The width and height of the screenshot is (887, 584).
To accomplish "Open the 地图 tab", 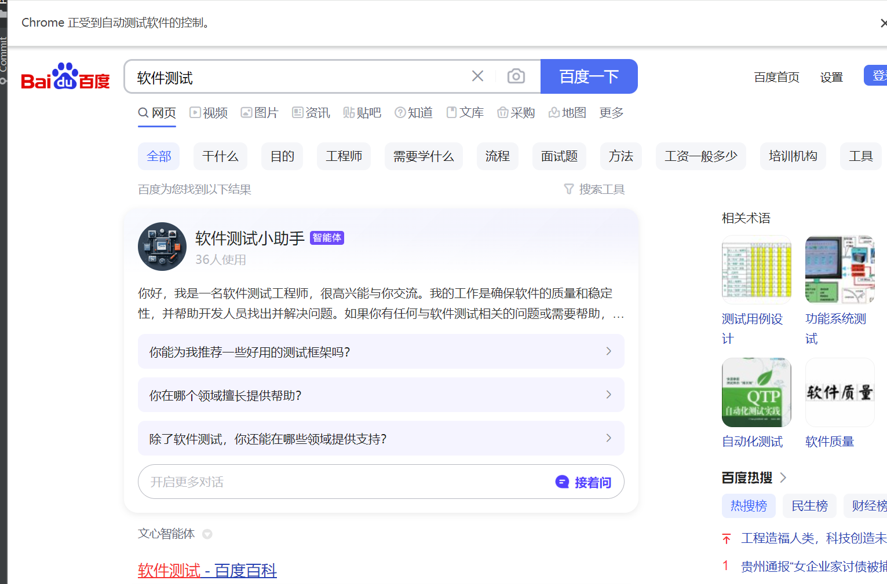I will pyautogui.click(x=567, y=113).
